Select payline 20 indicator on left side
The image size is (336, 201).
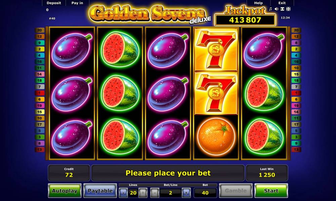[x=40, y=30]
